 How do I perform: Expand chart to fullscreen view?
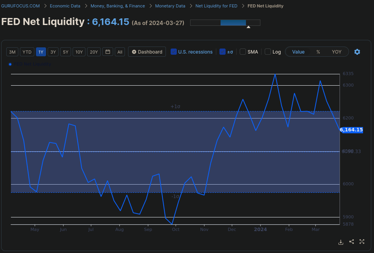[362, 242]
